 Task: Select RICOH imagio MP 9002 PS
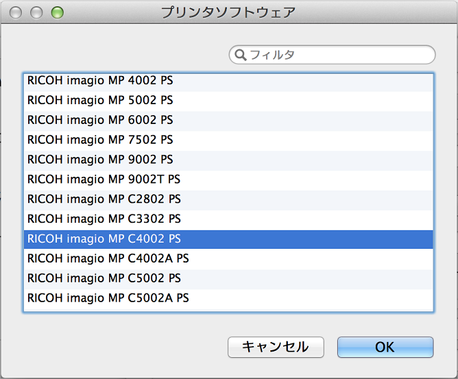[x=100, y=160]
